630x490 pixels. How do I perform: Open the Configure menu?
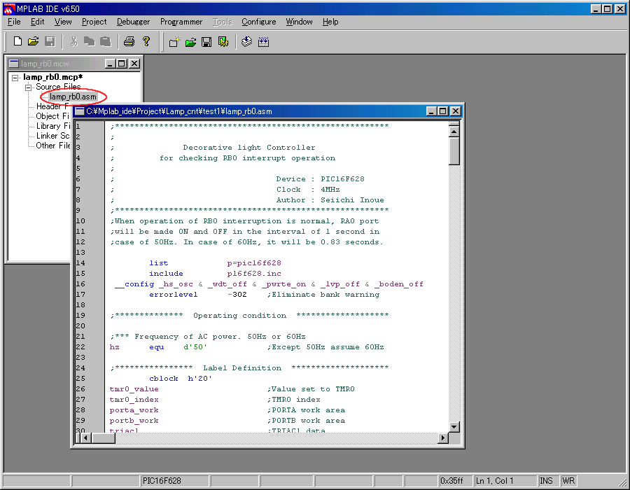259,22
